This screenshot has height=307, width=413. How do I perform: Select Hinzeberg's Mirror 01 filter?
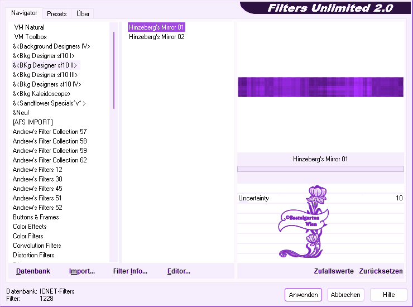(157, 27)
